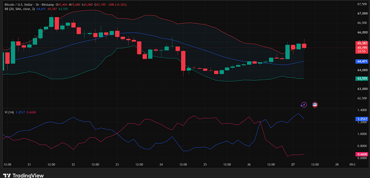This screenshot has width=370, height=178.
Task: Click date 28 on the time axis
Action: coord(337,165)
